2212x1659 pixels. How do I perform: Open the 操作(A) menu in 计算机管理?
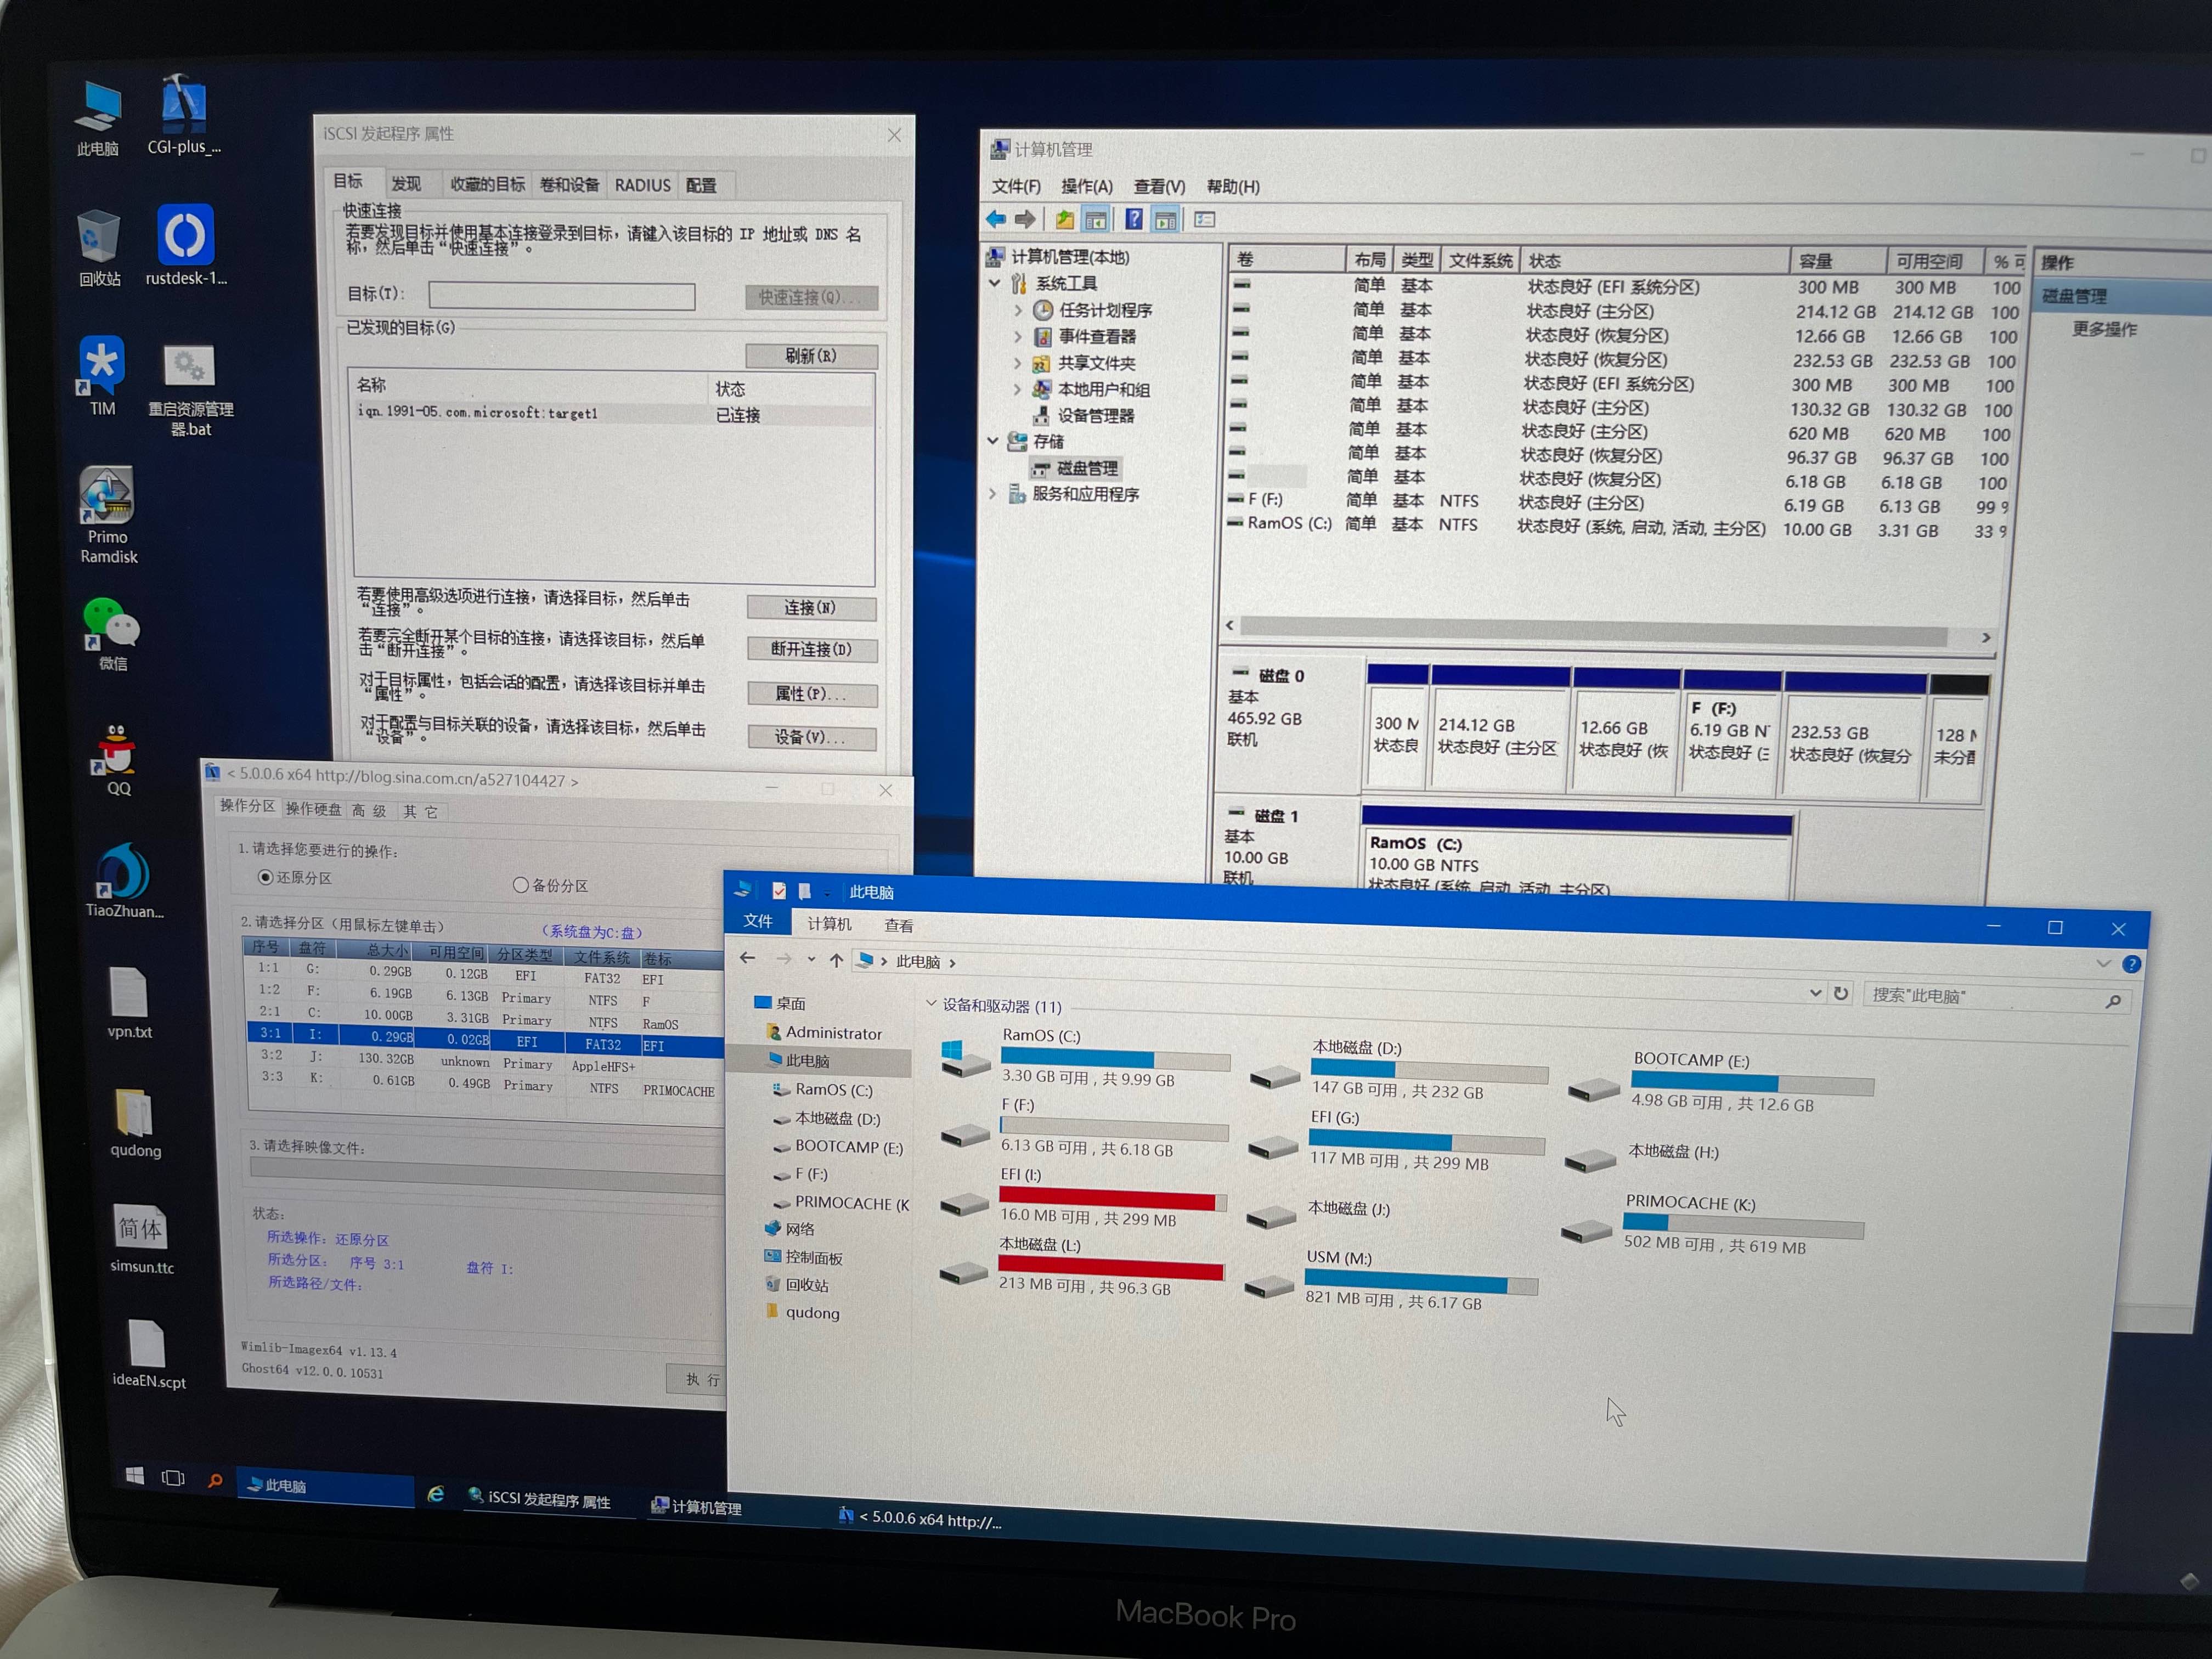click(1086, 186)
